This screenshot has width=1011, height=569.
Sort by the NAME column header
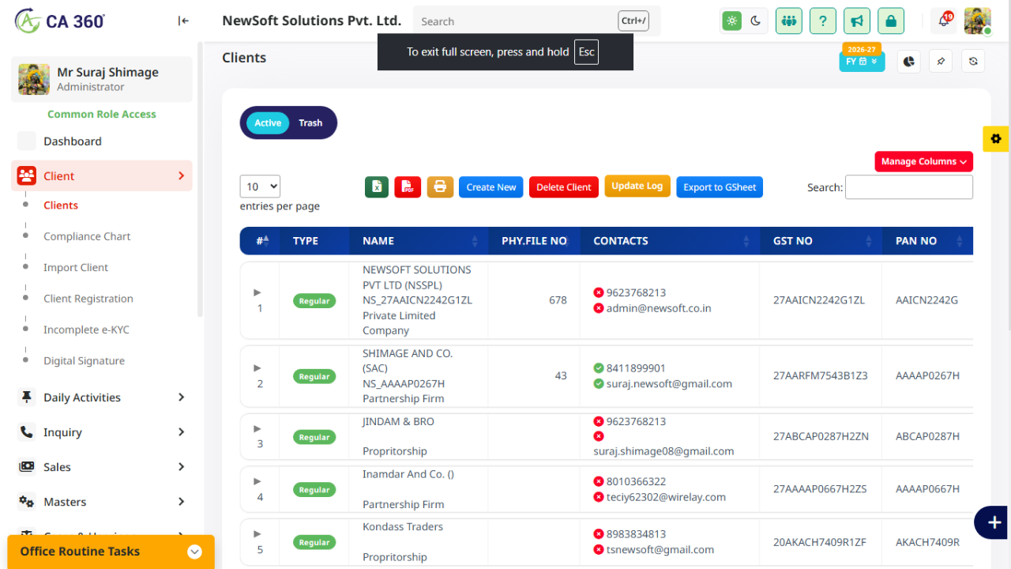coord(419,241)
